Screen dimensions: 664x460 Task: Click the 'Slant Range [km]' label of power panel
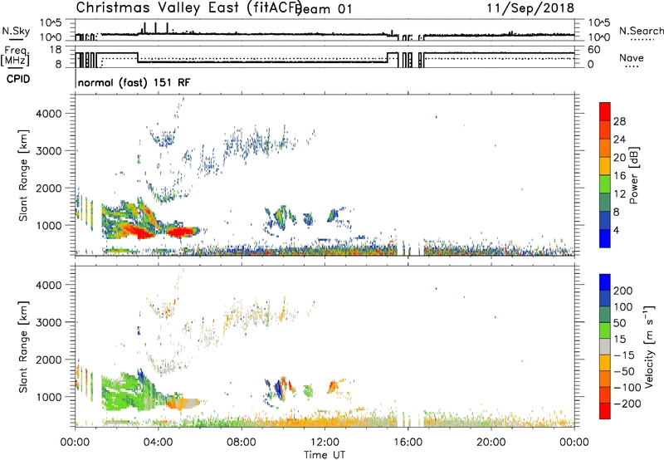pyautogui.click(x=23, y=175)
